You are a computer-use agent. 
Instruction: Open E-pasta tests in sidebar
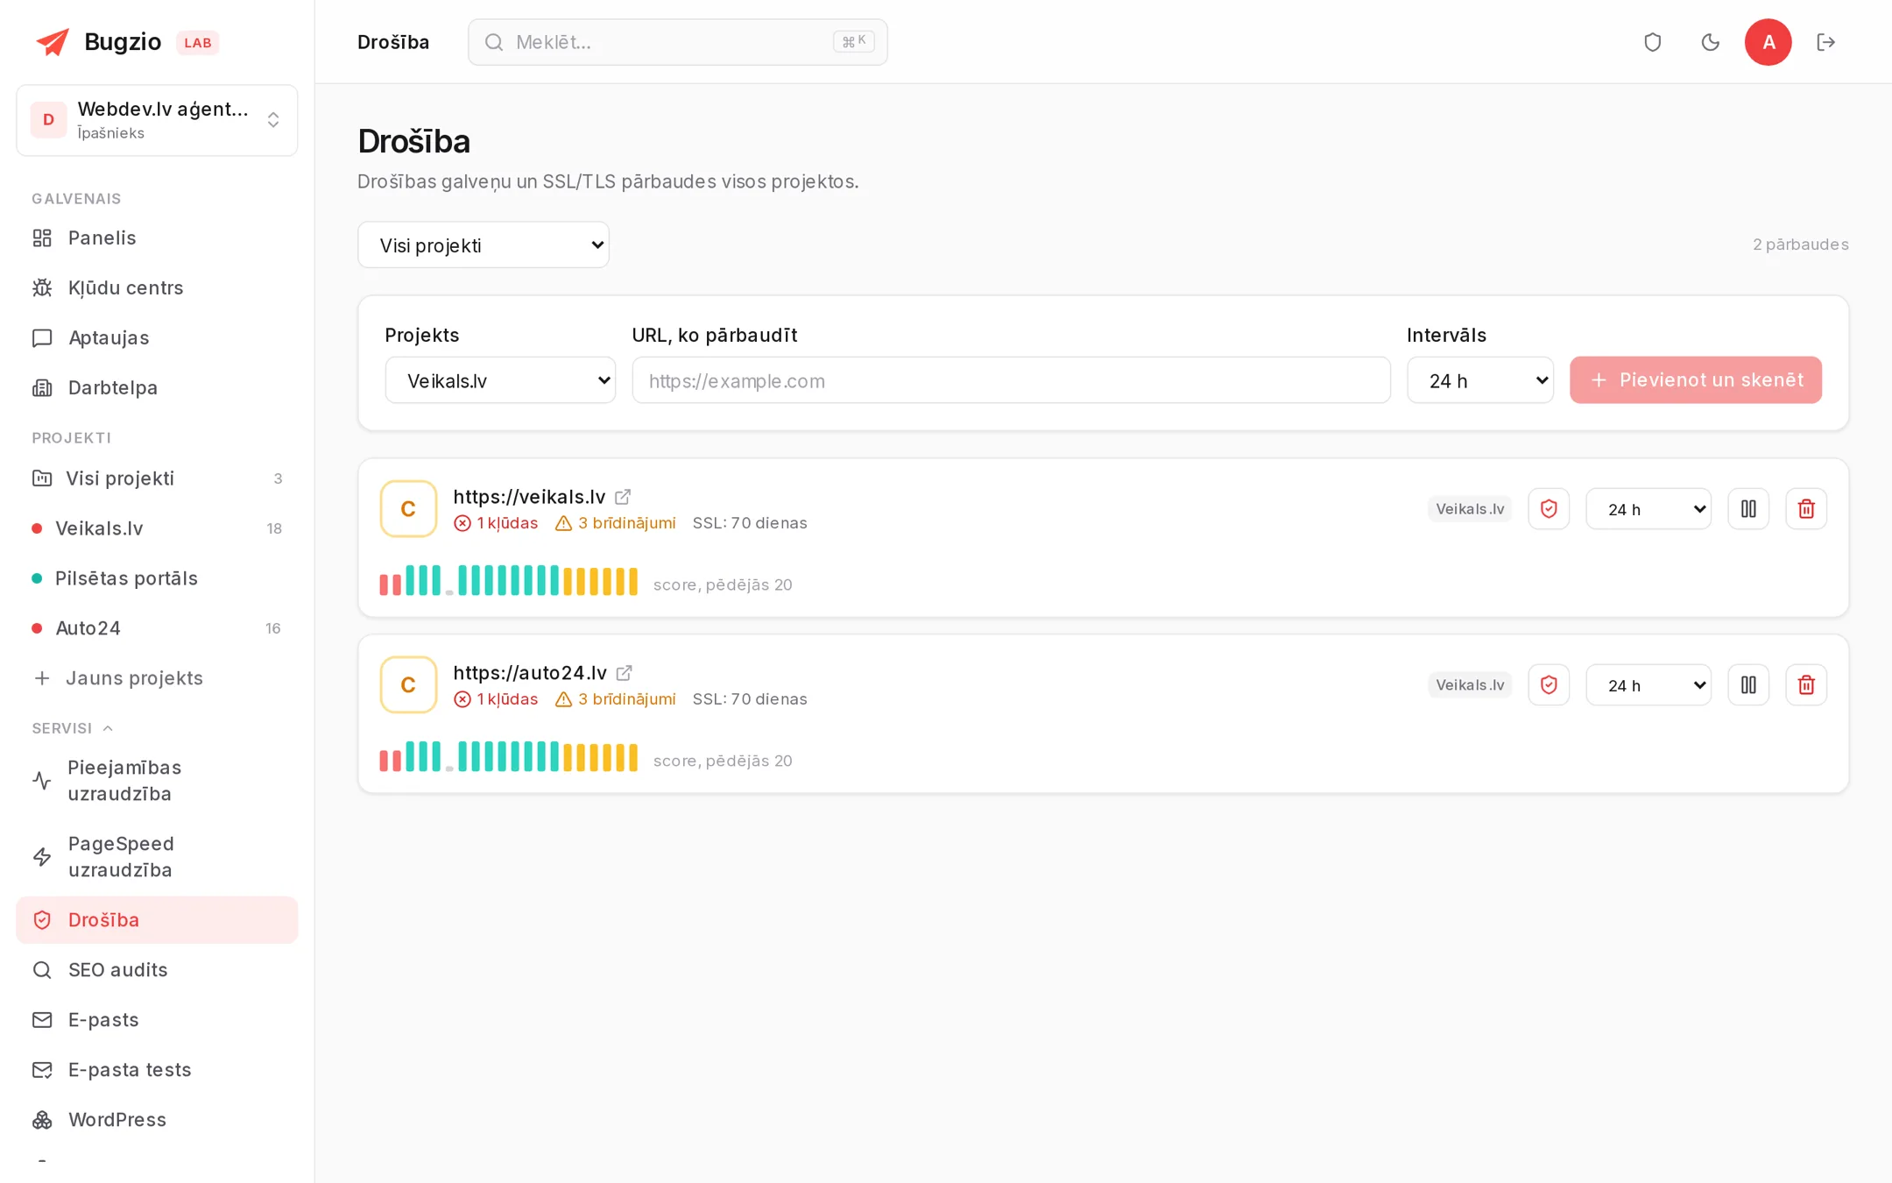coord(157,1070)
